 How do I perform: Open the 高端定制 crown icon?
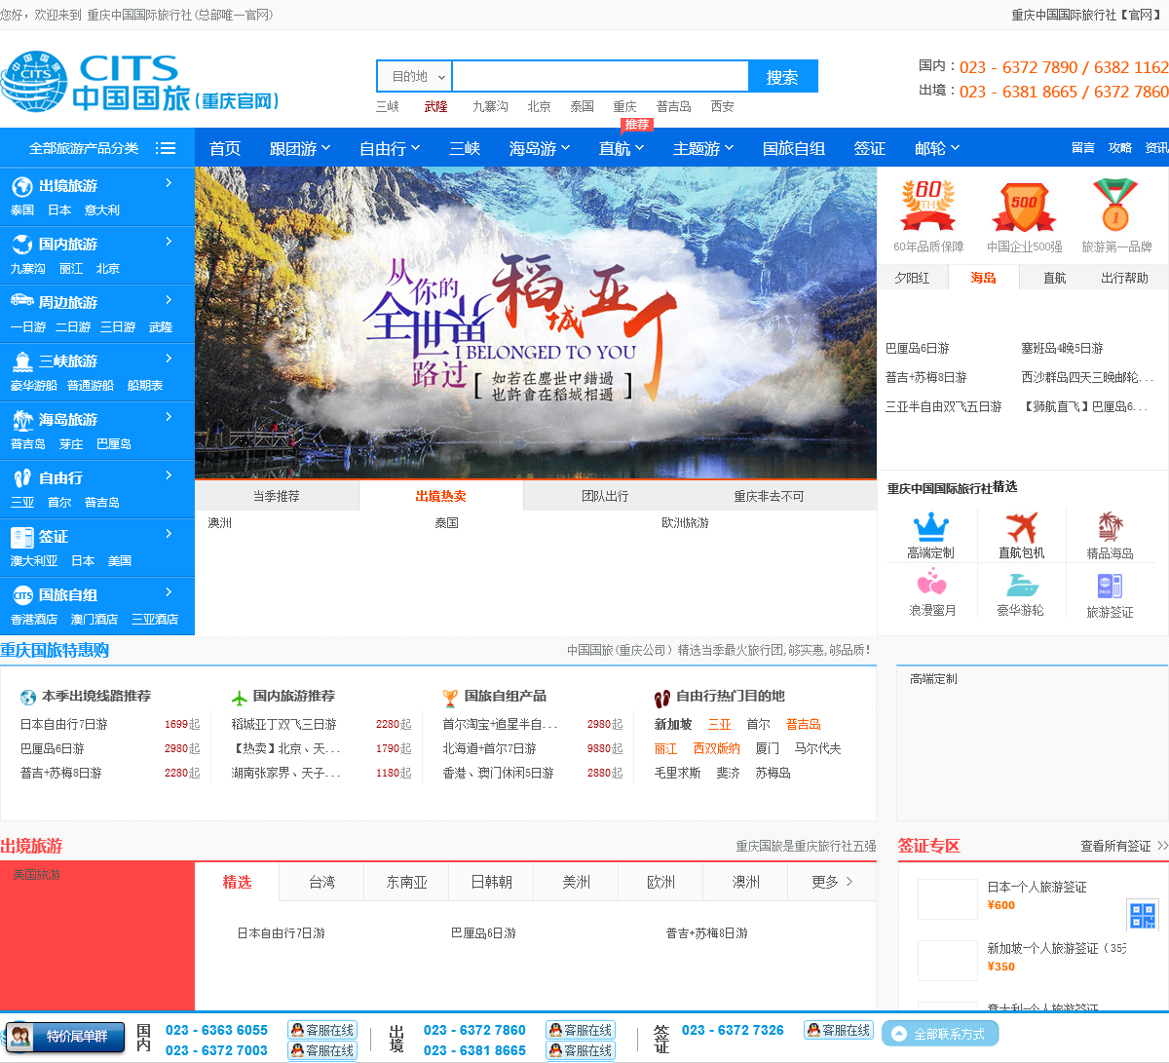930,527
